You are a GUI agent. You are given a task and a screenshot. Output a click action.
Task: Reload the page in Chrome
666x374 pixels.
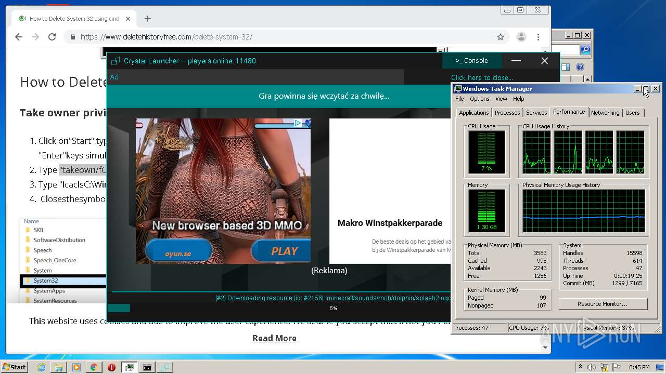pos(52,37)
